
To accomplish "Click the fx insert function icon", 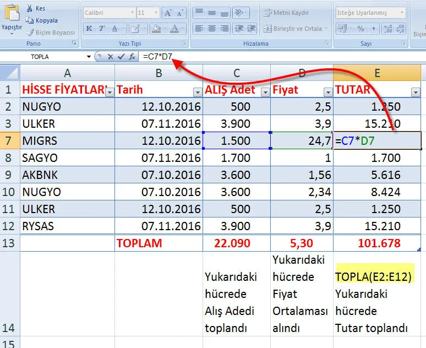I will 132,56.
